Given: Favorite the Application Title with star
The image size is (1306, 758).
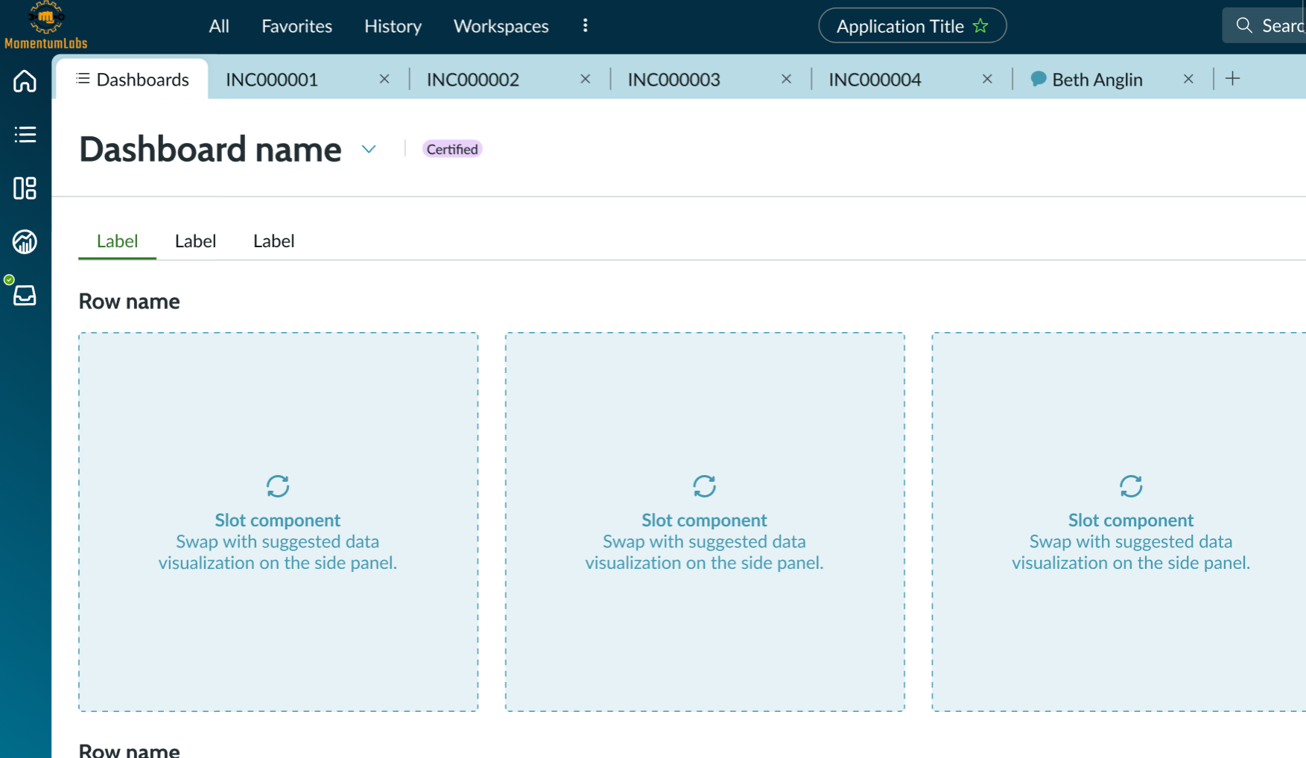Looking at the screenshot, I should pyautogui.click(x=980, y=26).
